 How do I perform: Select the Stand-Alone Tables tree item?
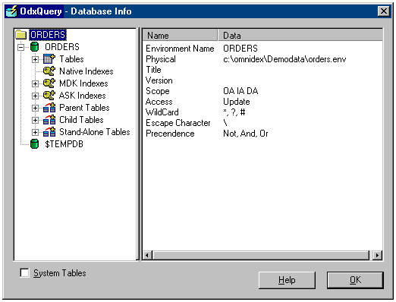tap(95, 132)
